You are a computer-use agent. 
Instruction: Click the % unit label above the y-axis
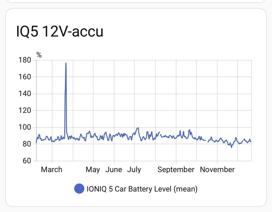39,55
